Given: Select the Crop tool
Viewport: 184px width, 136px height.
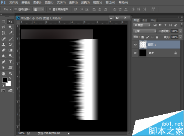Looking at the screenshot, I should click(x=3, y=33).
